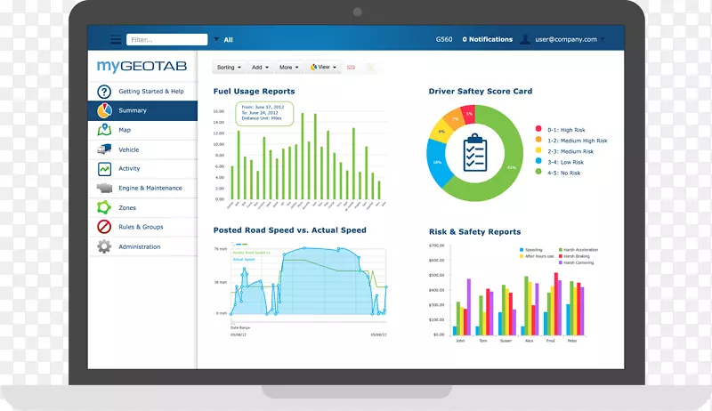The height and width of the screenshot is (411, 712).
Task: Click the Engine & Maintenance engine icon
Action: 104,189
